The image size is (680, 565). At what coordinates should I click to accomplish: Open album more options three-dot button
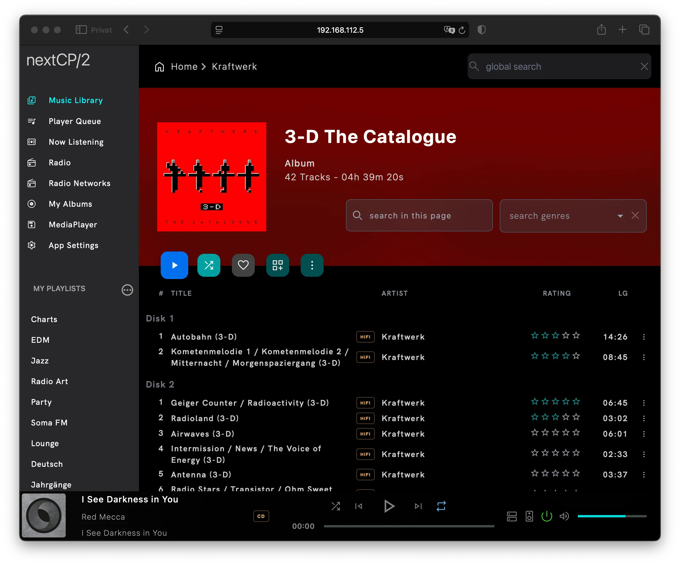[x=312, y=265]
